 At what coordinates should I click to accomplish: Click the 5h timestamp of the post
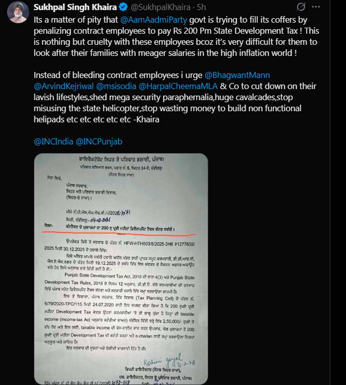pos(201,7)
